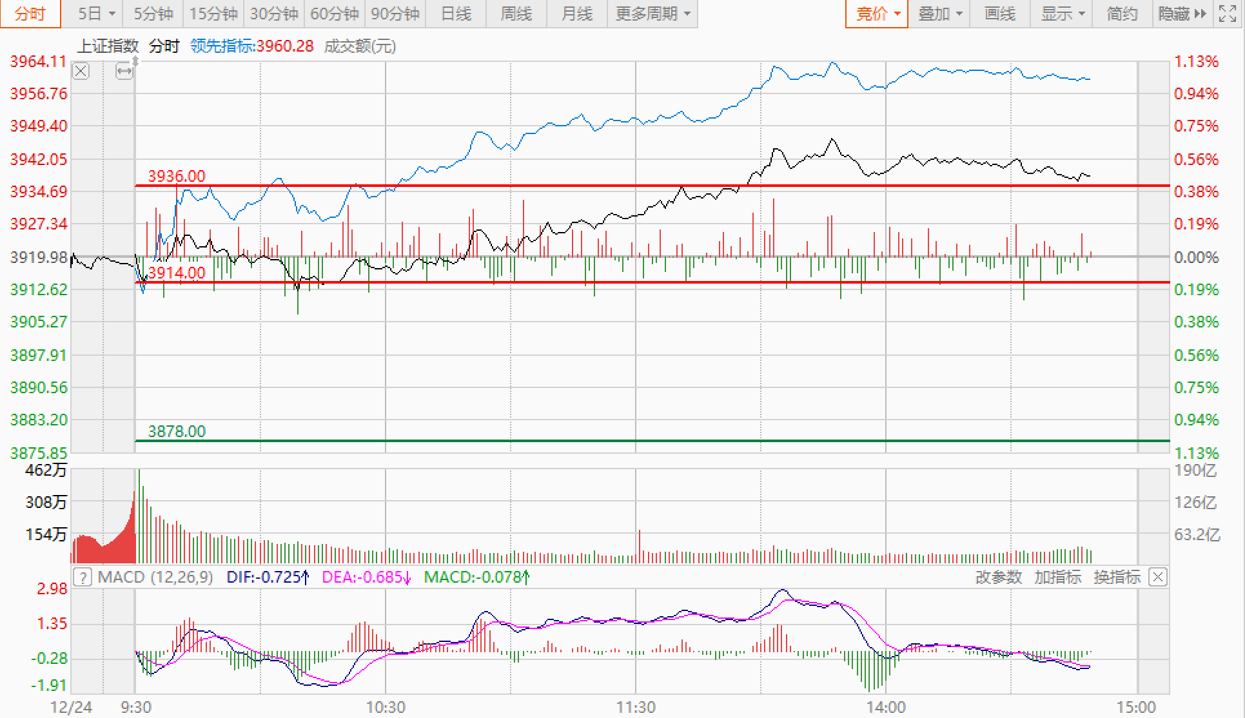The height and width of the screenshot is (718, 1245).
Task: Close the MACD indicator panel
Action: (x=1158, y=577)
